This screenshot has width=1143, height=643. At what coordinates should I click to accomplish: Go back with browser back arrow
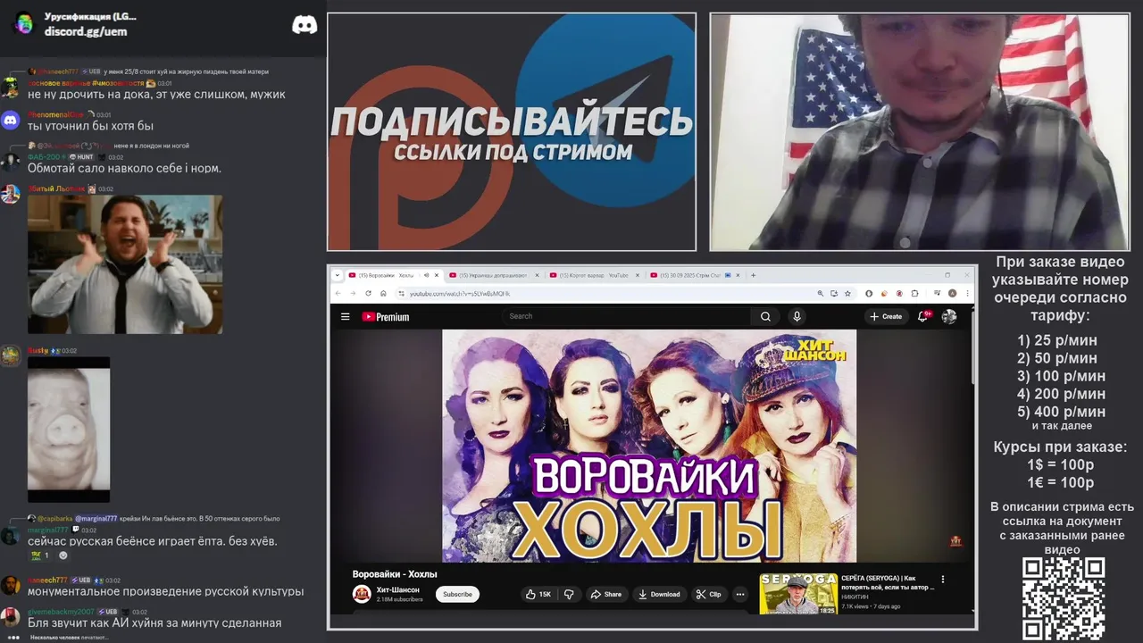click(338, 293)
